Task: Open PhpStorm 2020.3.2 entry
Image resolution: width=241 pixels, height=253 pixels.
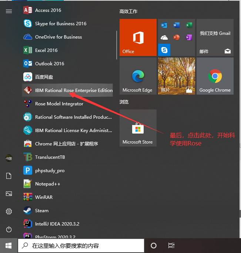Action: (x=67, y=235)
